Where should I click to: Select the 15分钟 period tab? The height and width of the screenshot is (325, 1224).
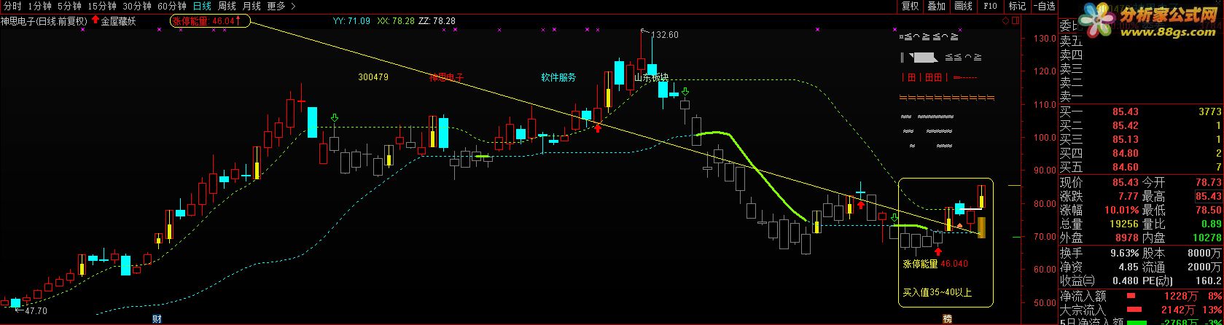point(101,6)
